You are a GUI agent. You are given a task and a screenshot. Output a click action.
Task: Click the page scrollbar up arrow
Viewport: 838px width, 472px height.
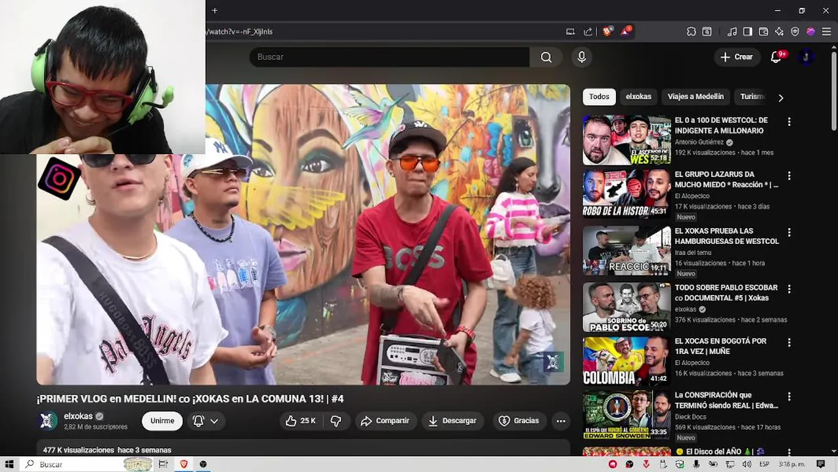834,49
